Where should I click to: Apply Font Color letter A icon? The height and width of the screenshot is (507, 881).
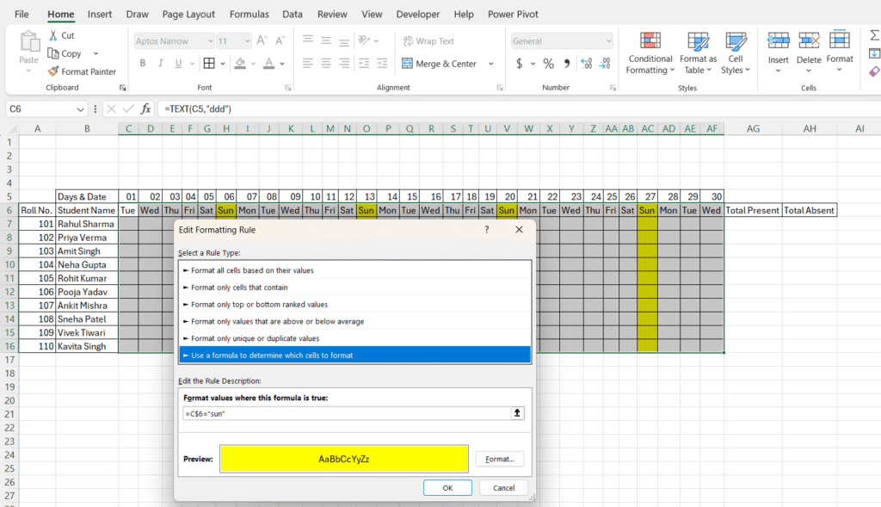coord(269,63)
